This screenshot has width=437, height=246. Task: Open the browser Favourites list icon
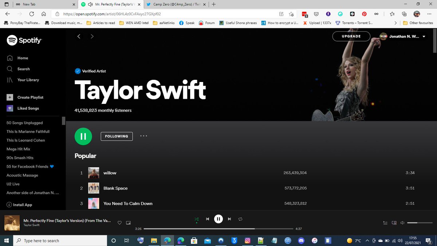click(392, 14)
